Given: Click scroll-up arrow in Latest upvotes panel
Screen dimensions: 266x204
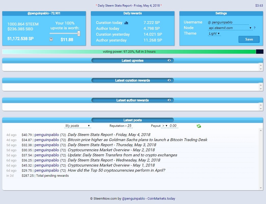Looking at the screenshot, I should coord(261,65).
